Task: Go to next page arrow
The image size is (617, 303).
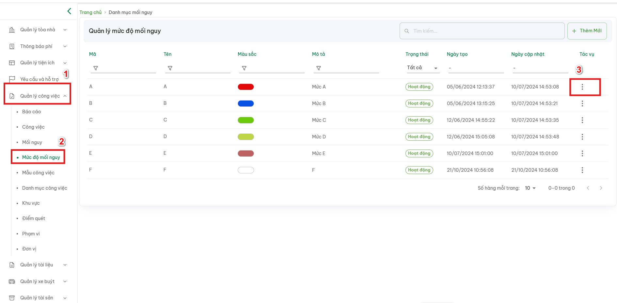Action: pos(601,188)
